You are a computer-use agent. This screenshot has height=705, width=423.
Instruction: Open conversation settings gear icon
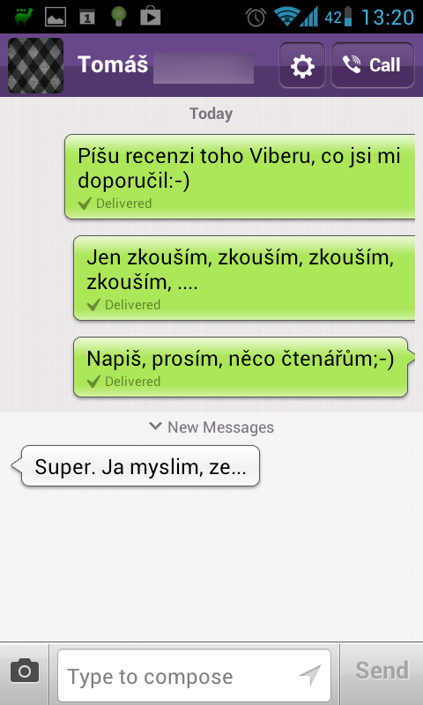pyautogui.click(x=302, y=65)
